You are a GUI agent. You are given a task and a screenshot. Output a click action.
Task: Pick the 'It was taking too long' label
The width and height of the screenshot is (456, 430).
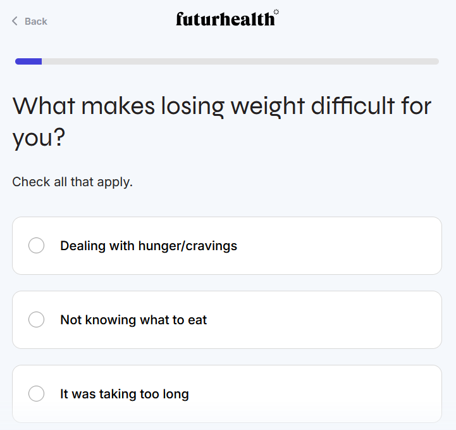coord(125,394)
